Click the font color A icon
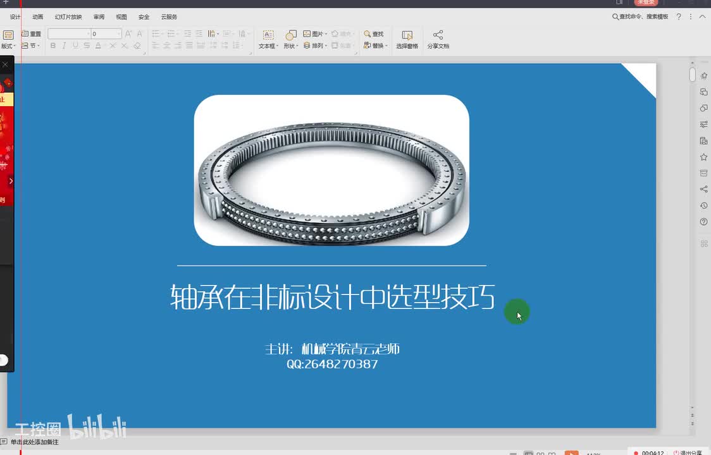711x455 pixels. click(98, 45)
